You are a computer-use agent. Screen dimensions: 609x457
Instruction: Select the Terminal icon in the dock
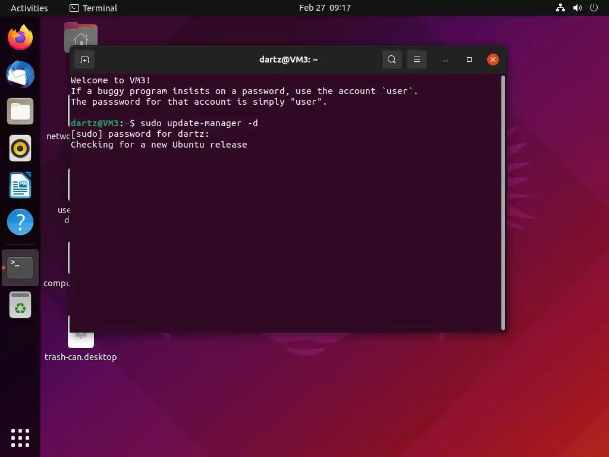[x=20, y=268]
